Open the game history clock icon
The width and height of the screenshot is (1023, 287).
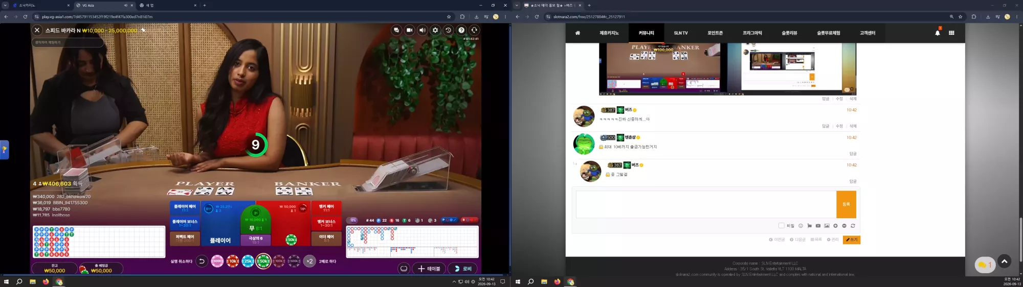(448, 30)
